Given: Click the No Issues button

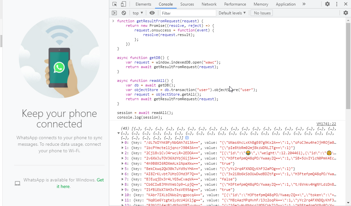Looking at the screenshot, I should point(262,13).
